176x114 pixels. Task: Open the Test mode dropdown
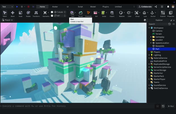(x=7, y=7)
